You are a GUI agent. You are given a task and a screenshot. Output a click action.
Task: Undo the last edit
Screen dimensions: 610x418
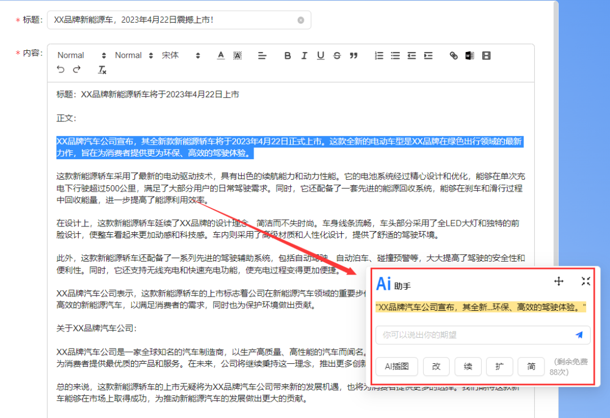coord(60,69)
